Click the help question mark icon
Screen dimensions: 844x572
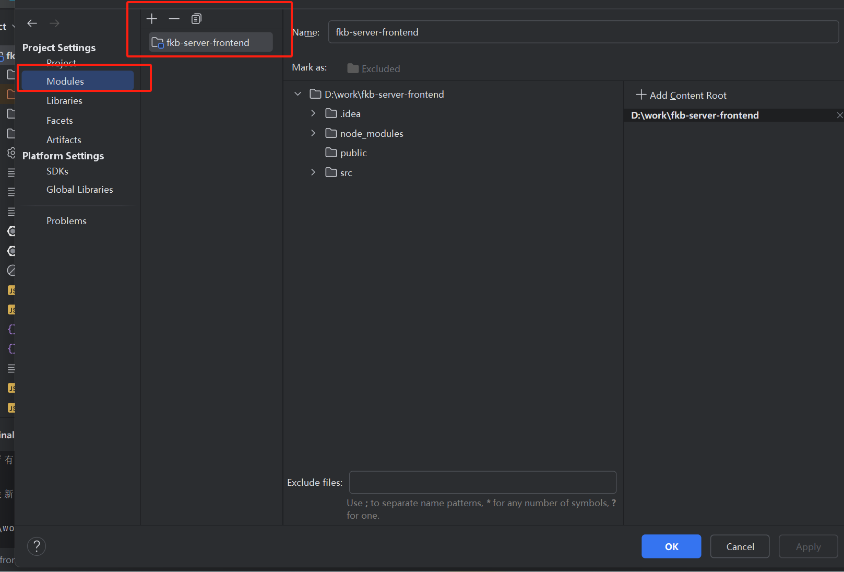[37, 546]
